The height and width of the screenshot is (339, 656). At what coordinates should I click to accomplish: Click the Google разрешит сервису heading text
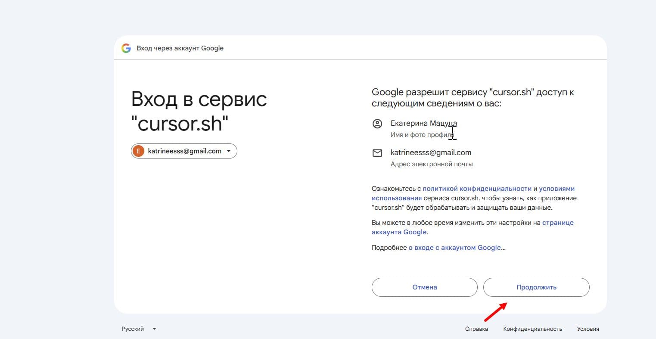[473, 98]
